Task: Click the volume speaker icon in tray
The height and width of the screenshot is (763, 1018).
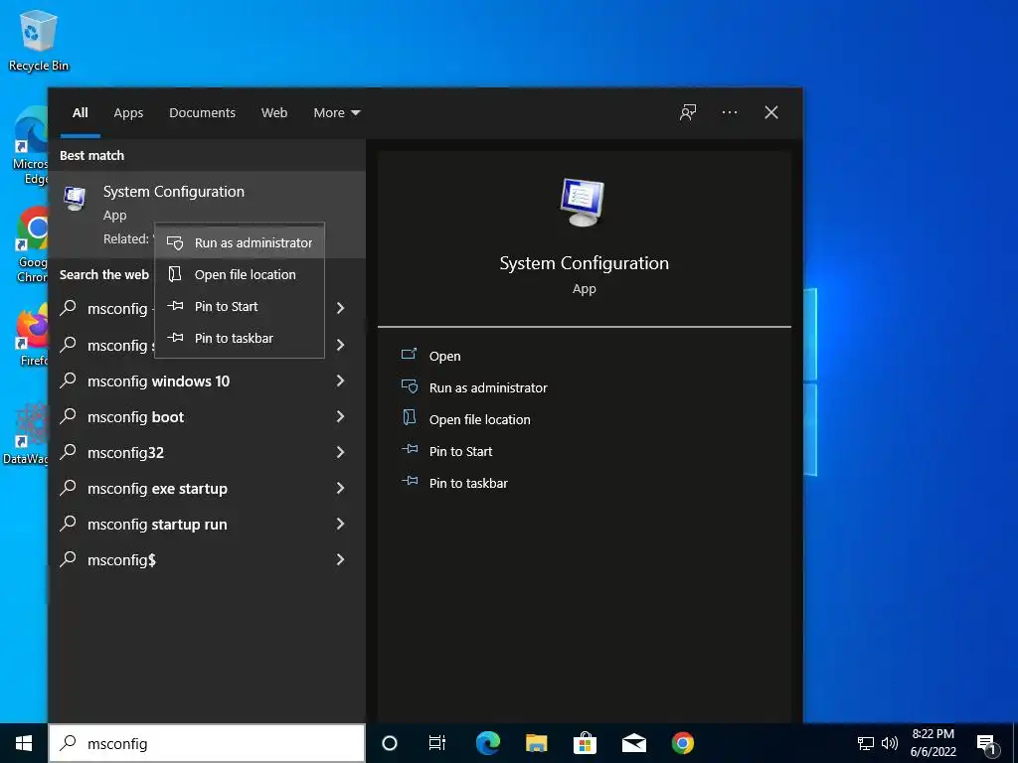Action: click(x=890, y=743)
